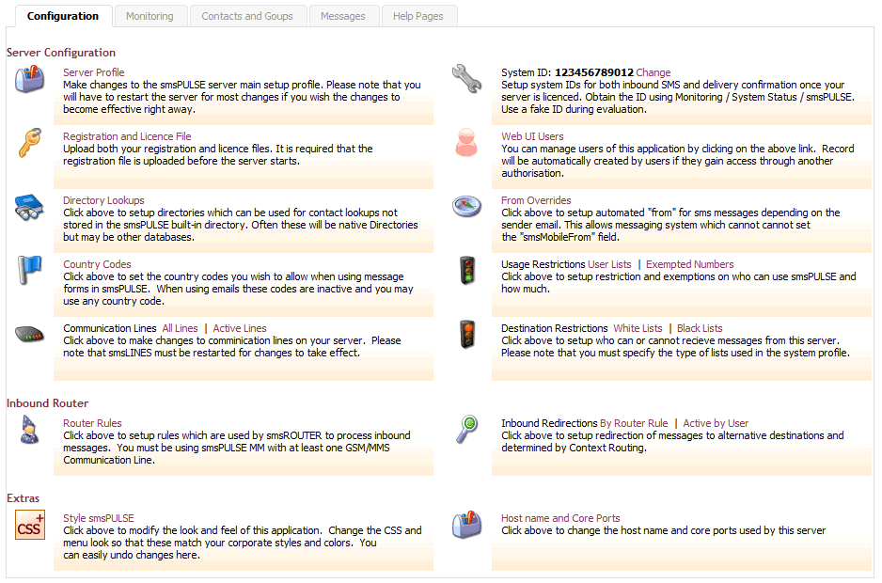Click the System ID number 123456789012

coord(594,72)
